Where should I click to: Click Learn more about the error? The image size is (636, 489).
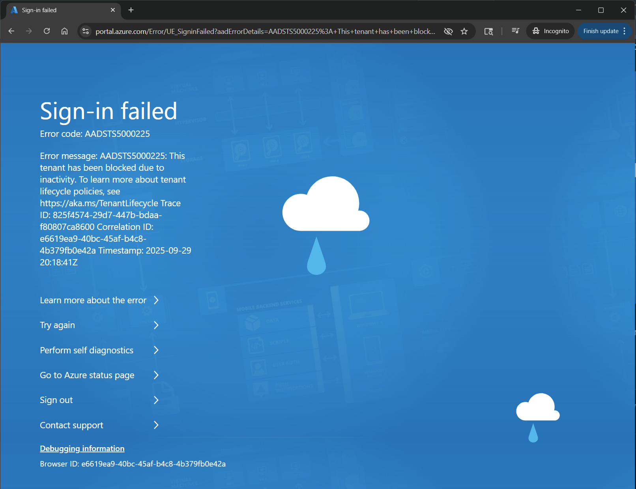click(x=93, y=300)
